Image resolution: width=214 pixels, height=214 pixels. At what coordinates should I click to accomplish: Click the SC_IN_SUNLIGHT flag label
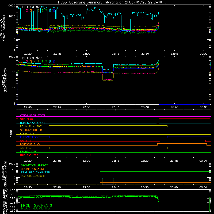pyautogui.click(x=31, y=126)
